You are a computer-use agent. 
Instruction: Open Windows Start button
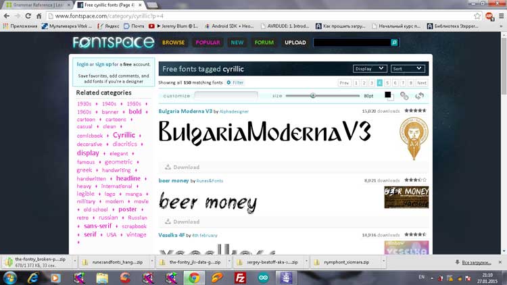click(9, 278)
